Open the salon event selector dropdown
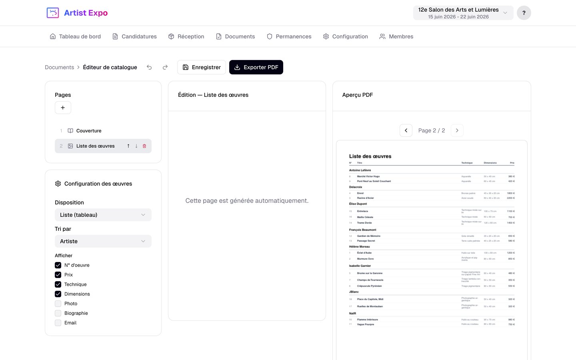This screenshot has height=360, width=576. click(x=463, y=13)
